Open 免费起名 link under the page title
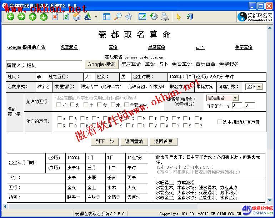 (x=69, y=47)
